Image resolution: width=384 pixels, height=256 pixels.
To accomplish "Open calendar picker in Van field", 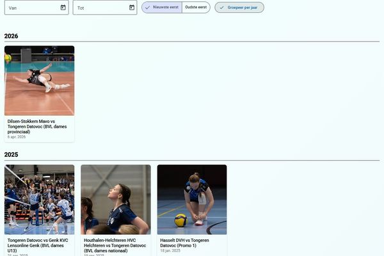I will pyautogui.click(x=63, y=8).
